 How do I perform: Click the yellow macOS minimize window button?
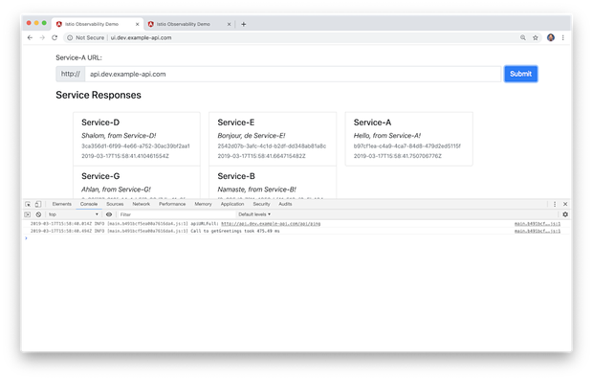point(36,23)
